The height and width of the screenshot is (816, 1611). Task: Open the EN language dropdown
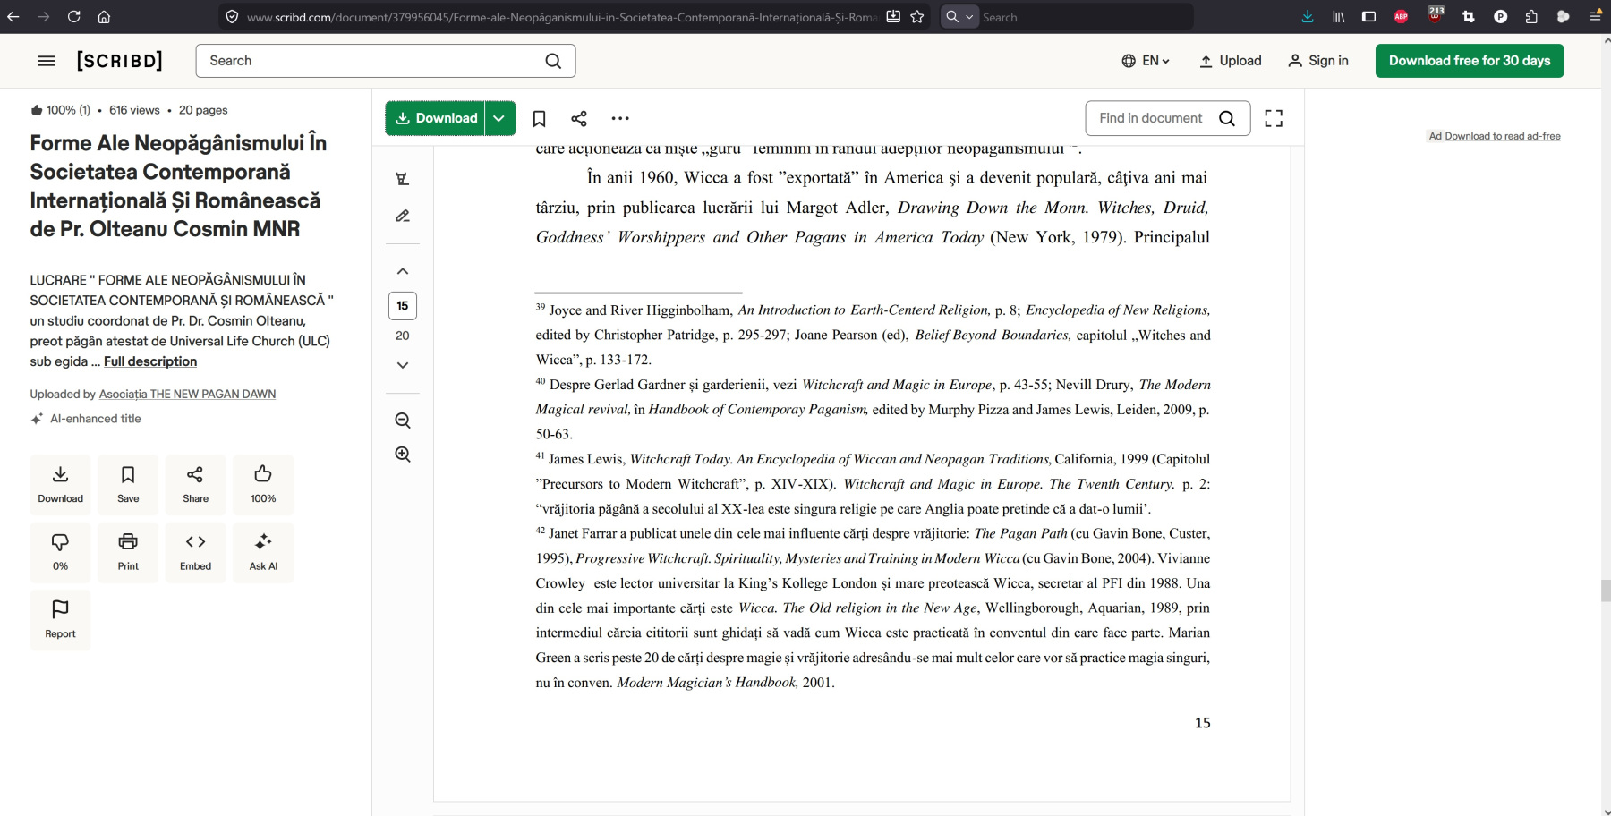1146,61
